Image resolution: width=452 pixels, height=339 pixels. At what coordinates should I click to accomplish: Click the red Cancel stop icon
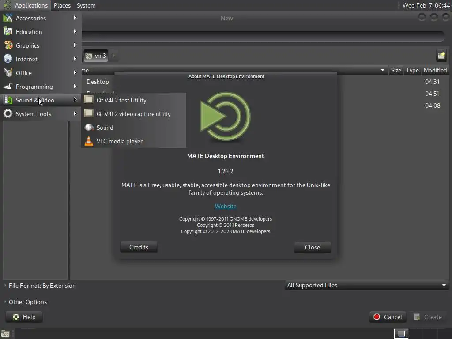(x=377, y=317)
